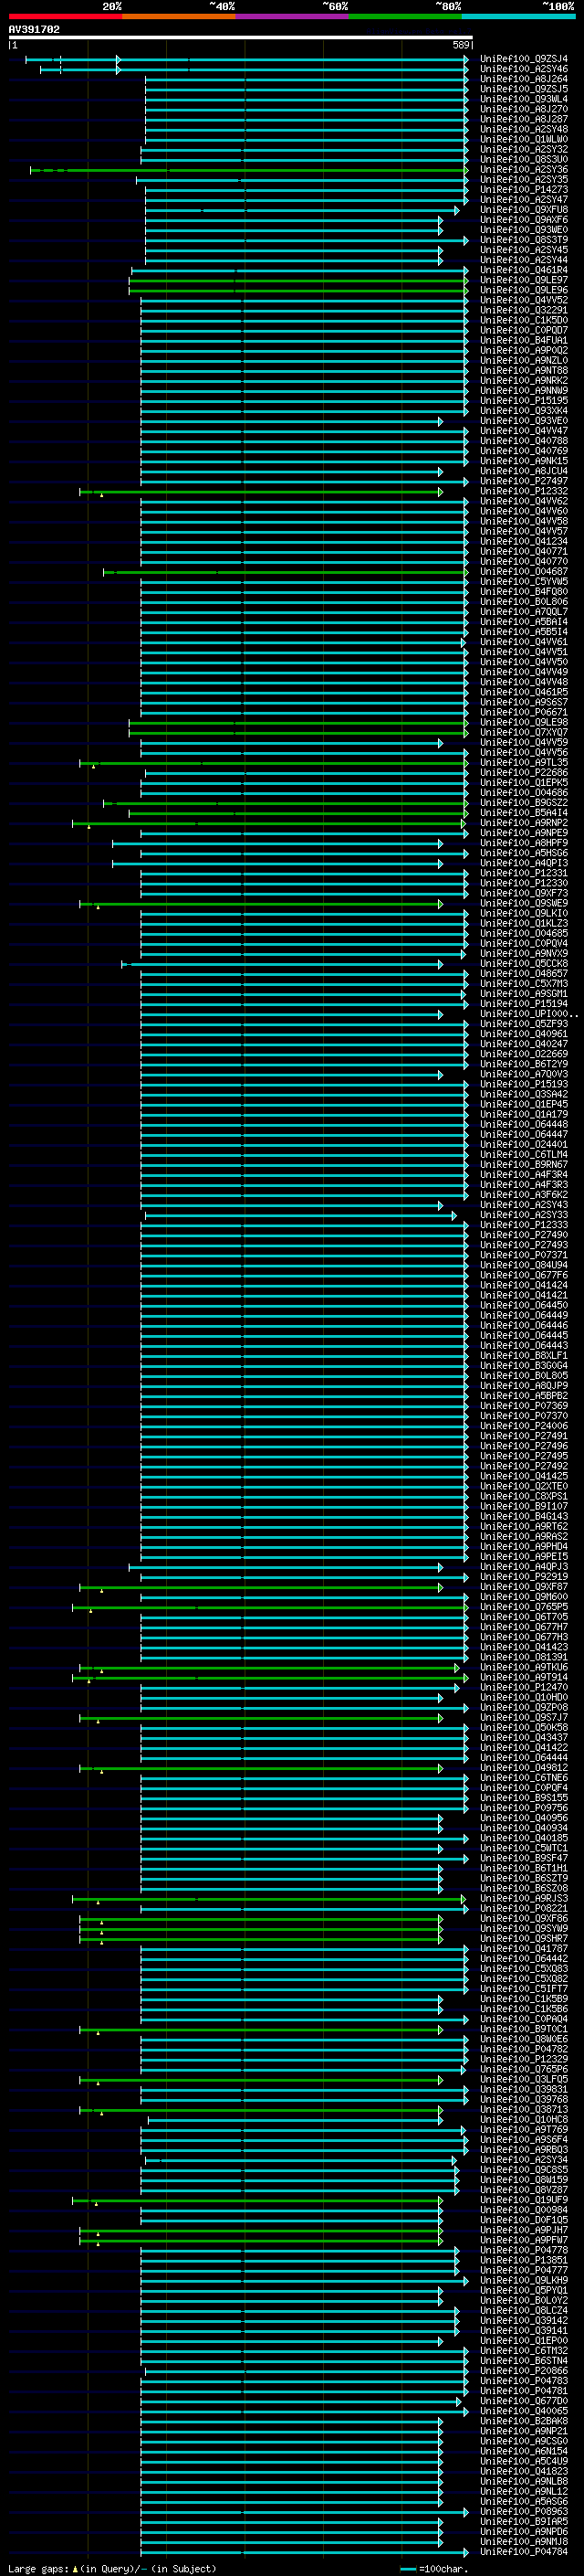Click the cyan ~100% identity color bar
The image size is (584, 2576).
pos(518,17)
